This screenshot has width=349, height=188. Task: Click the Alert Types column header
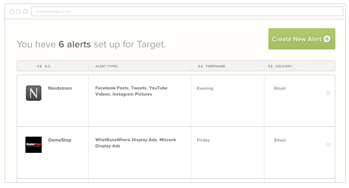click(106, 66)
